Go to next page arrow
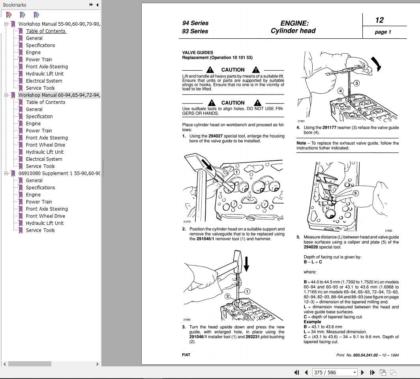 coord(362,372)
